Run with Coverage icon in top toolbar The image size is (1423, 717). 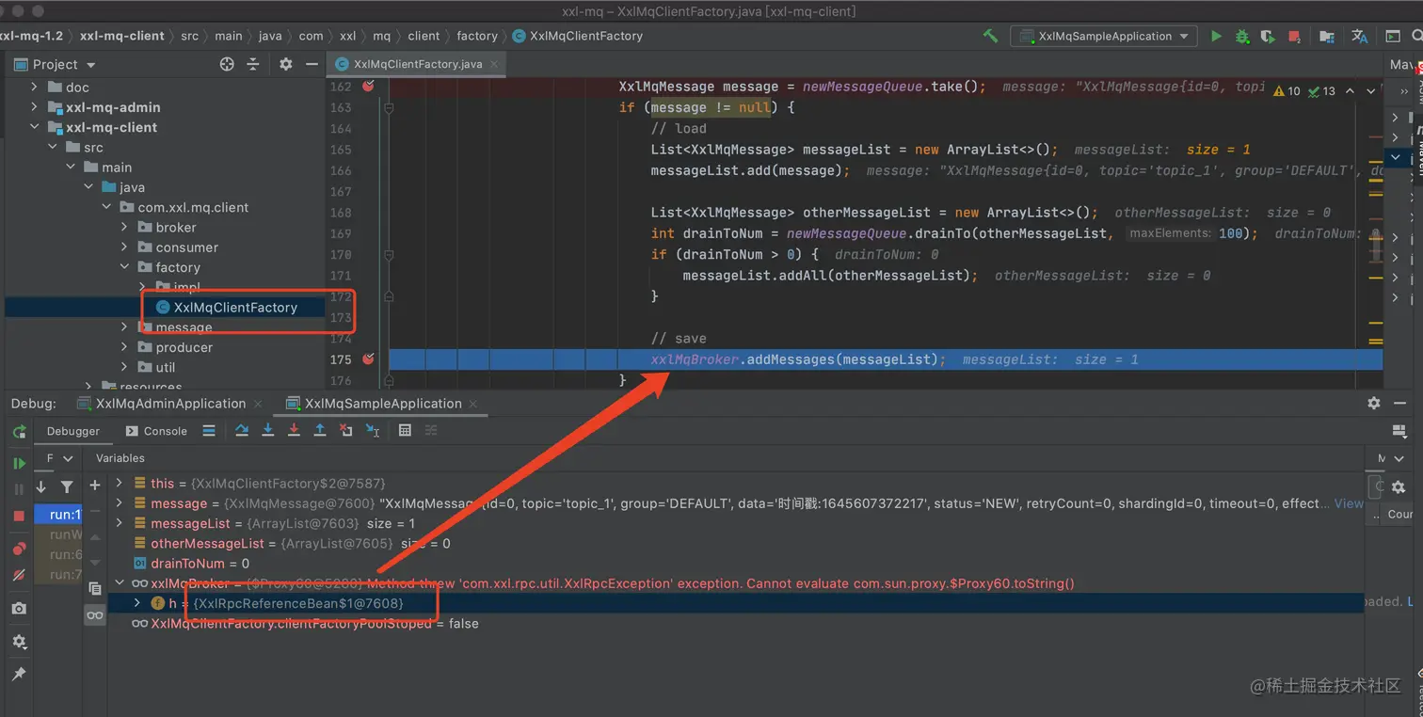click(1268, 36)
